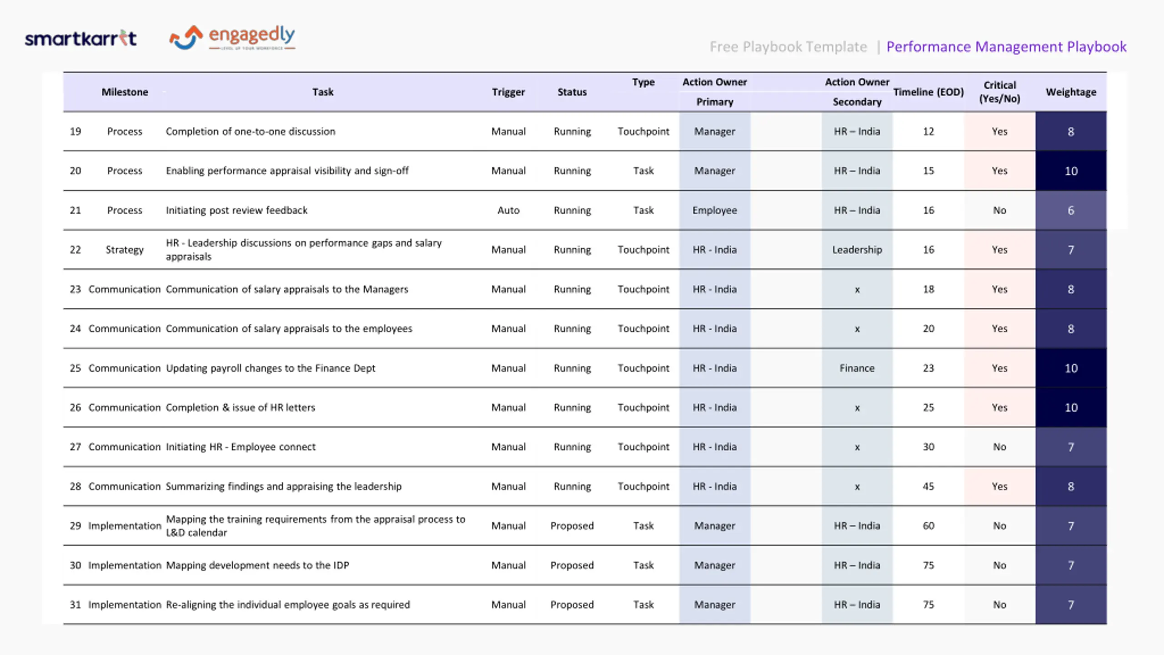Select 'Communication of salary appraisals to the employees'

click(x=289, y=328)
